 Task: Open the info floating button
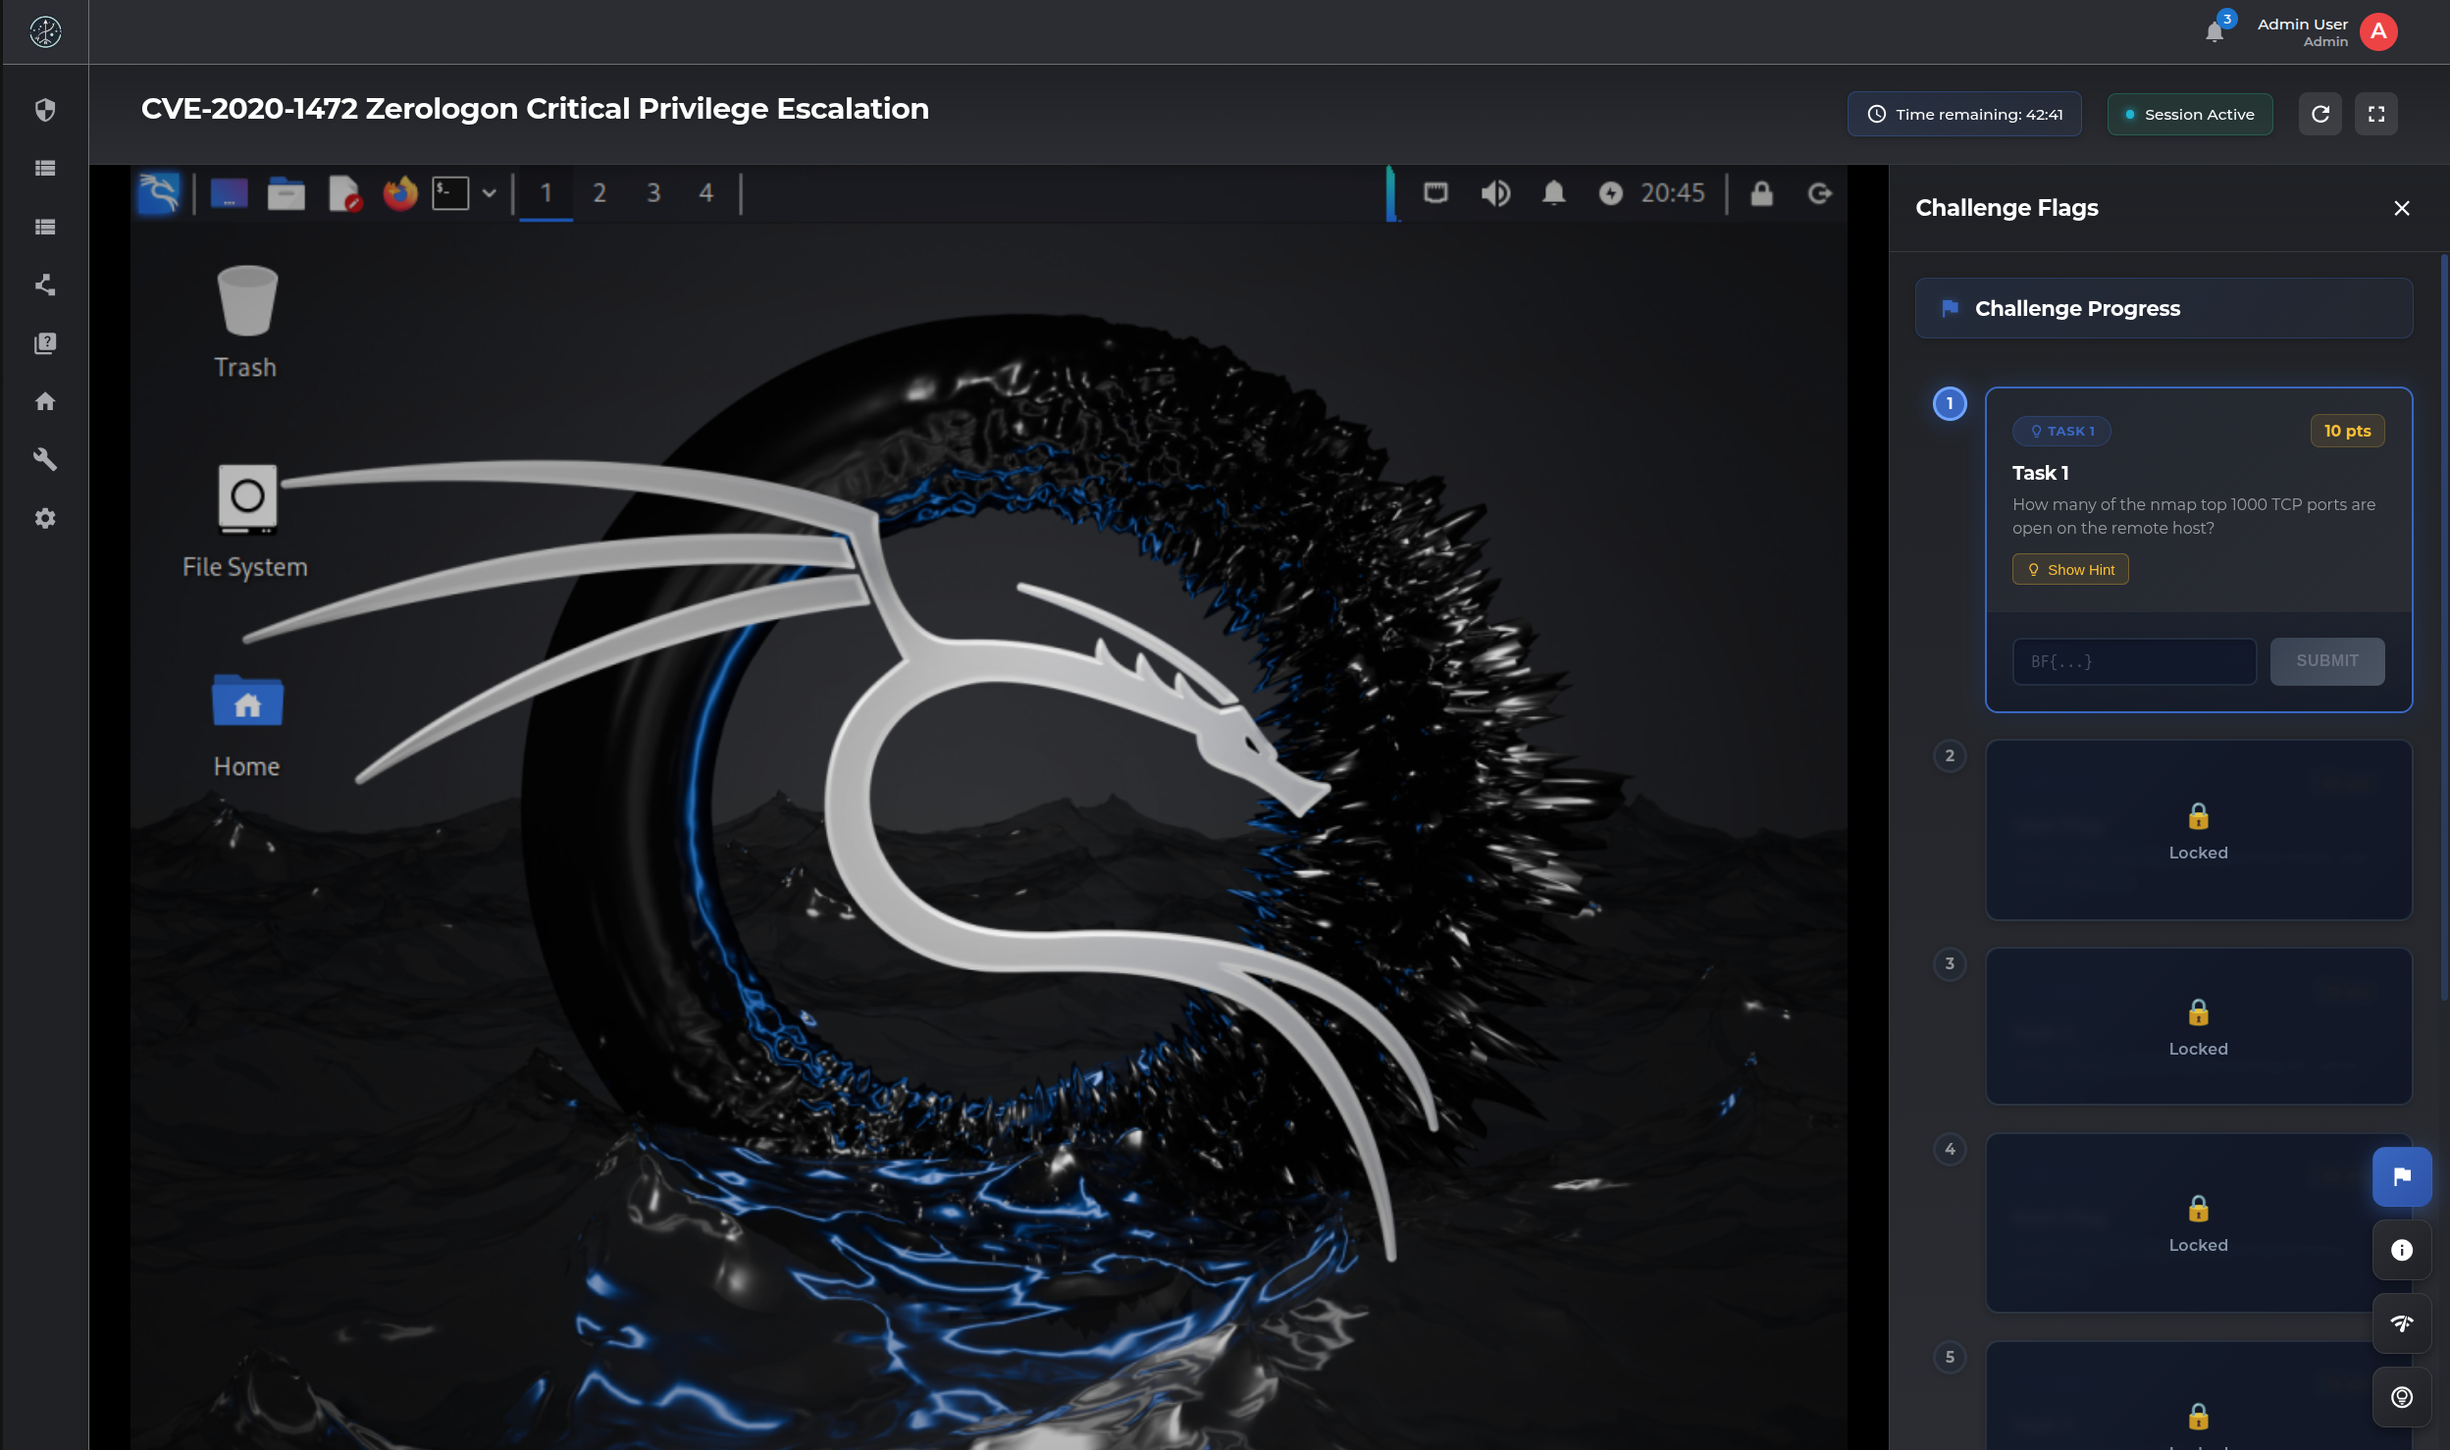(x=2401, y=1250)
